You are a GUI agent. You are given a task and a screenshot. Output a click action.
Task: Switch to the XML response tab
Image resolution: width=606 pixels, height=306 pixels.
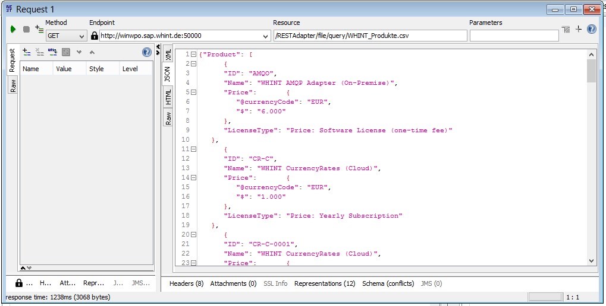click(168, 55)
